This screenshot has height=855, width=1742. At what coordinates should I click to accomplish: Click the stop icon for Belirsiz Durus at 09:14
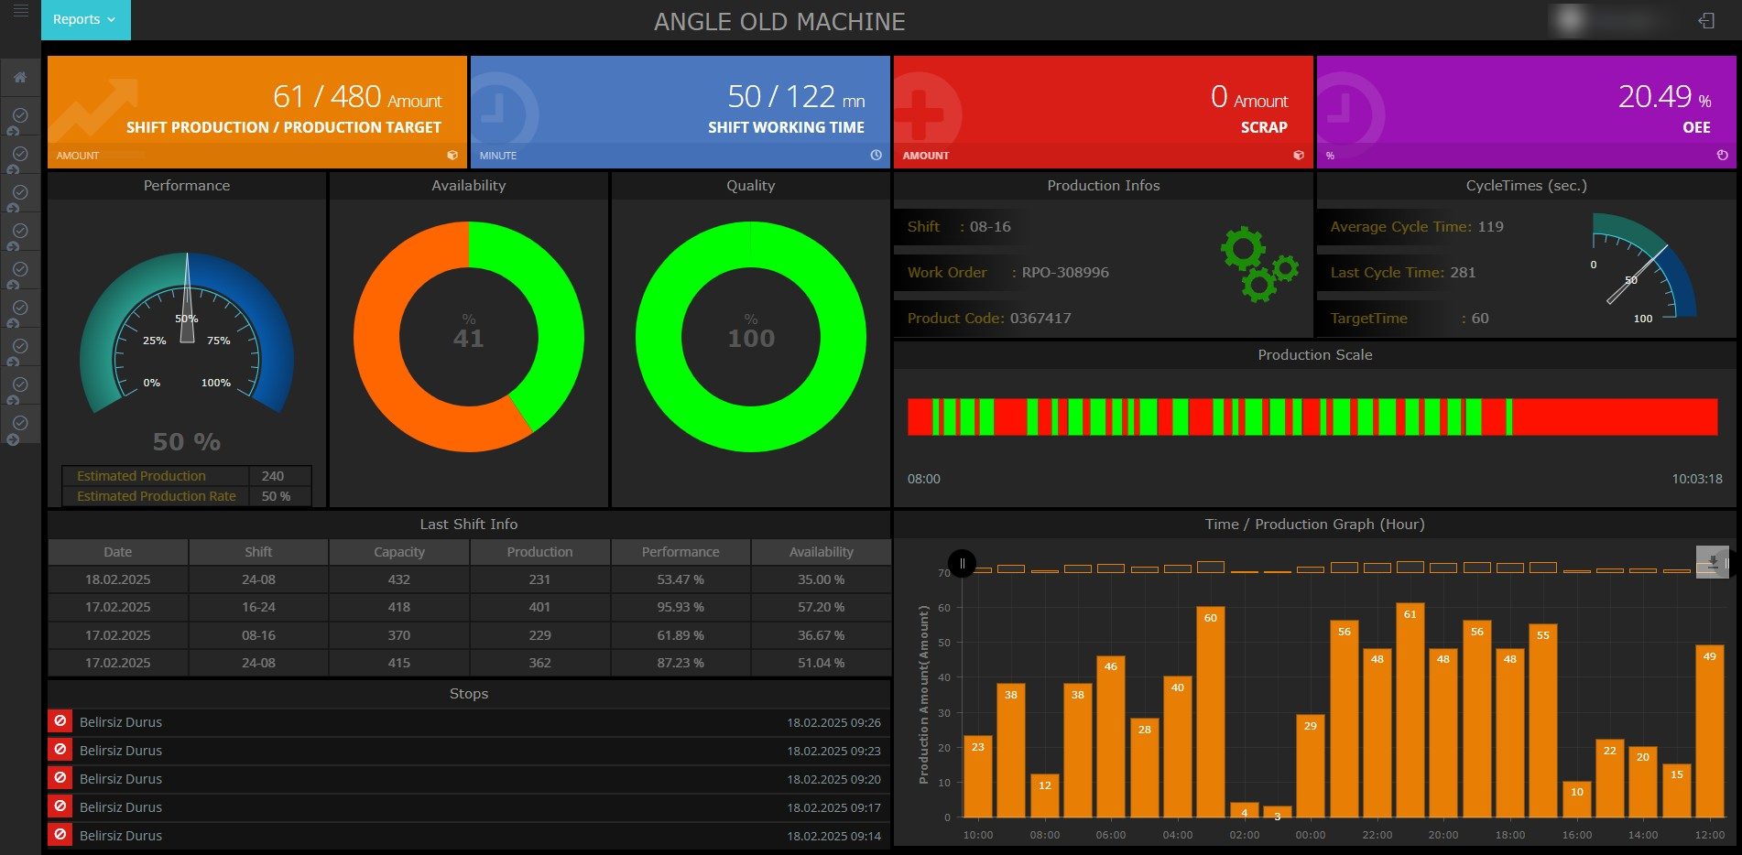(x=60, y=835)
